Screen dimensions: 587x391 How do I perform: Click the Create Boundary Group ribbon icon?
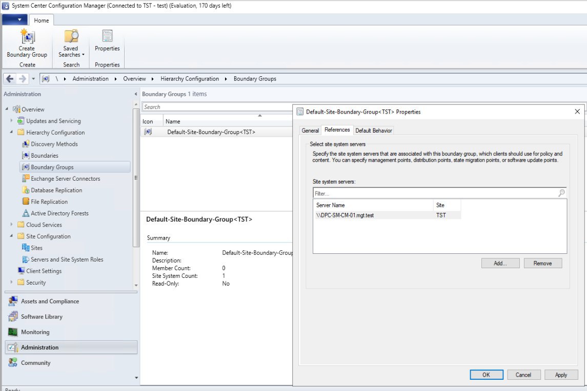[x=27, y=36]
